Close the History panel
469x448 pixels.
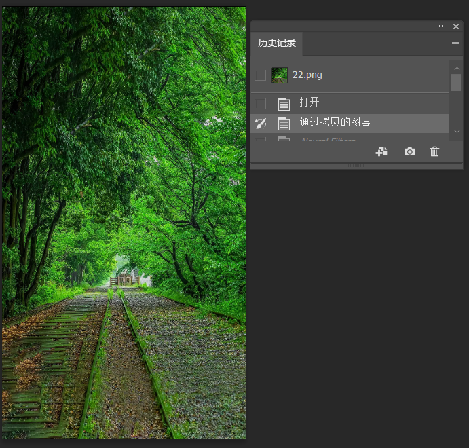pyautogui.click(x=456, y=26)
